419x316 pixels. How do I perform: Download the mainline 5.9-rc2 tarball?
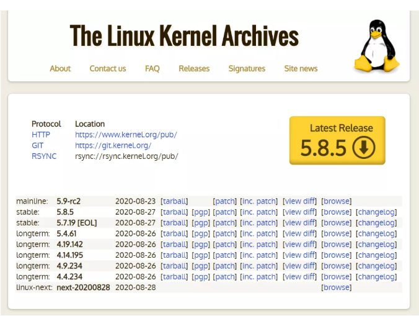pos(174,201)
